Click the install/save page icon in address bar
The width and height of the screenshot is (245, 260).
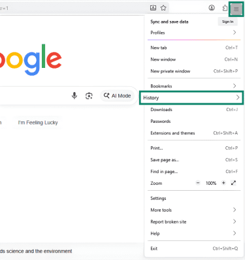point(153,8)
